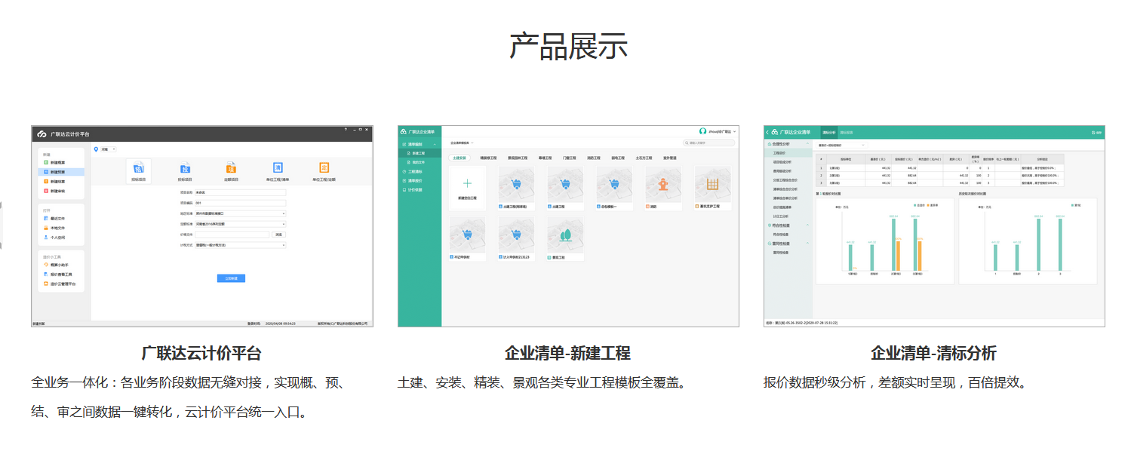Click the user avatar icon in 企业清单

coord(703,131)
